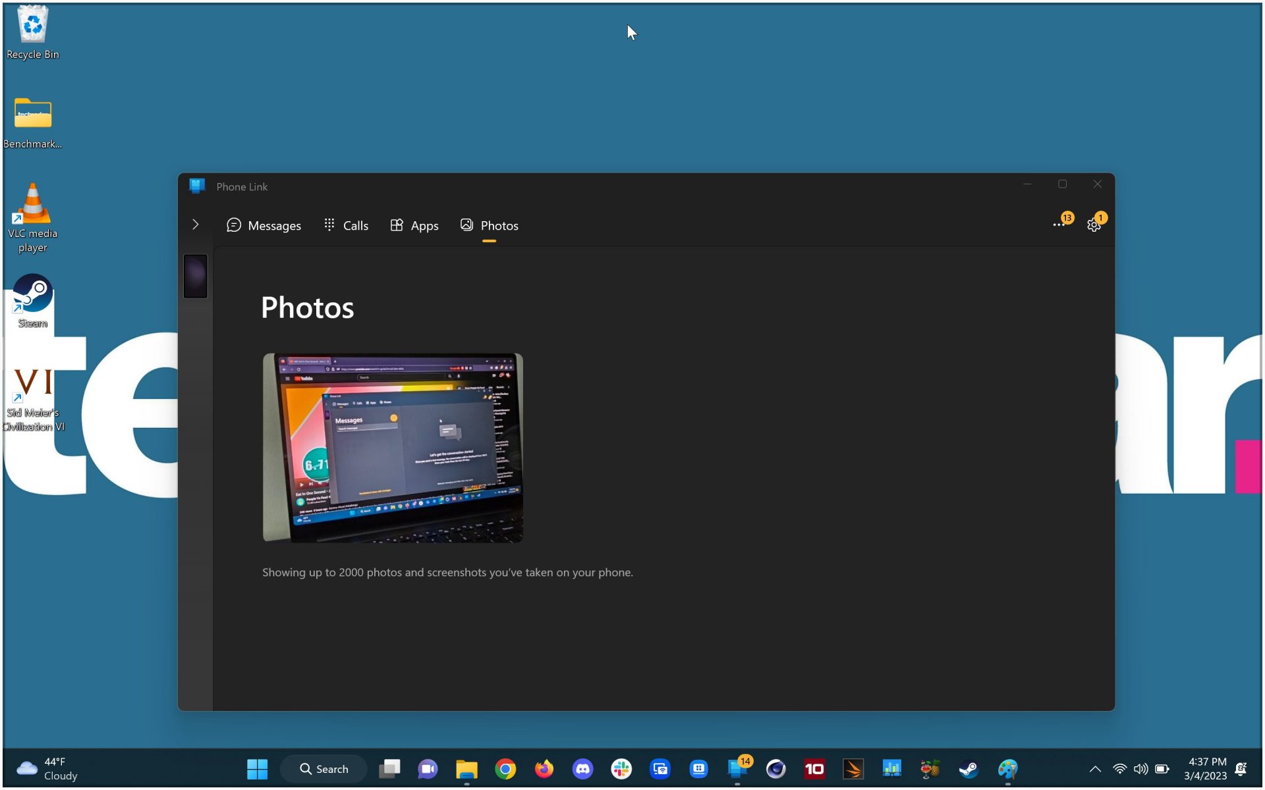Open the notifications ellipsis with 13 badge
Viewport: 1265px width, 790px height.
tap(1059, 225)
